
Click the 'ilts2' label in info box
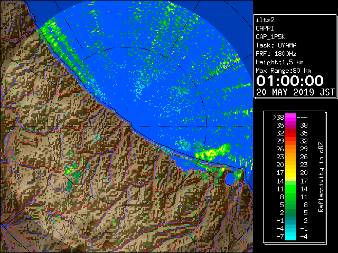tap(265, 20)
